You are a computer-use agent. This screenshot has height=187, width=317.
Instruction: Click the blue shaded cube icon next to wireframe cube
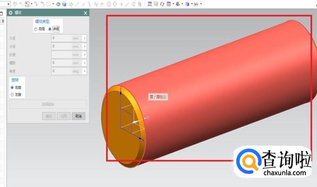click(x=64, y=4)
